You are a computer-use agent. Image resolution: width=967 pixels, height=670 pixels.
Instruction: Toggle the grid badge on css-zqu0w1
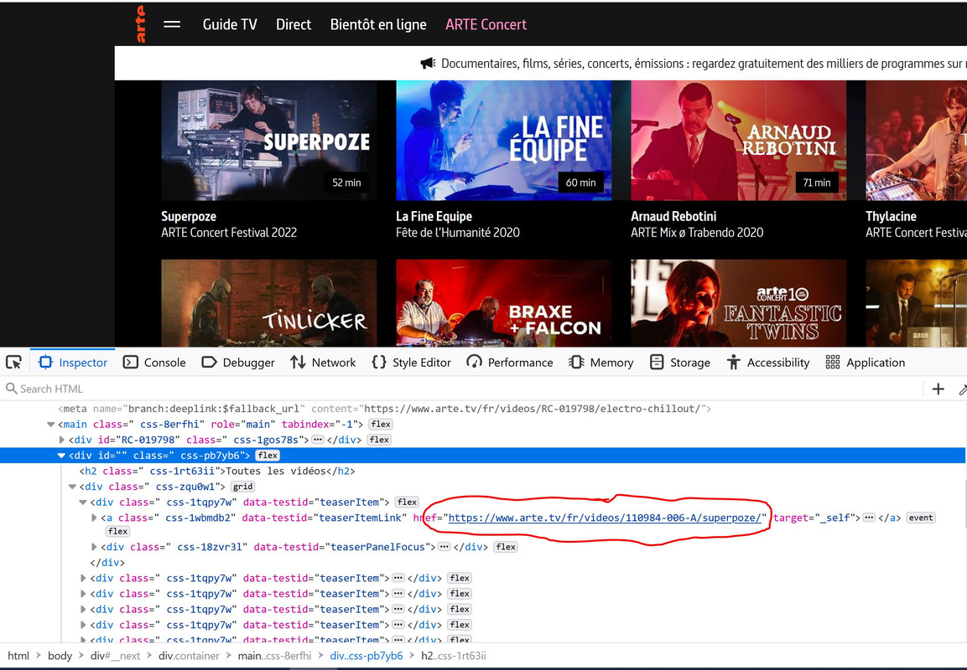[242, 487]
